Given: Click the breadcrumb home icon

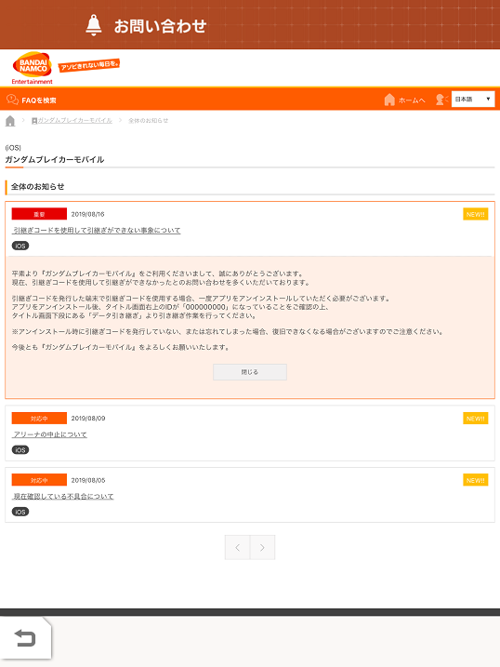Looking at the screenshot, I should tap(10, 121).
